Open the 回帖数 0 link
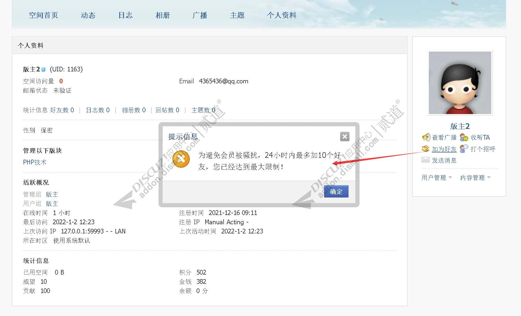The height and width of the screenshot is (316, 521). click(x=167, y=110)
